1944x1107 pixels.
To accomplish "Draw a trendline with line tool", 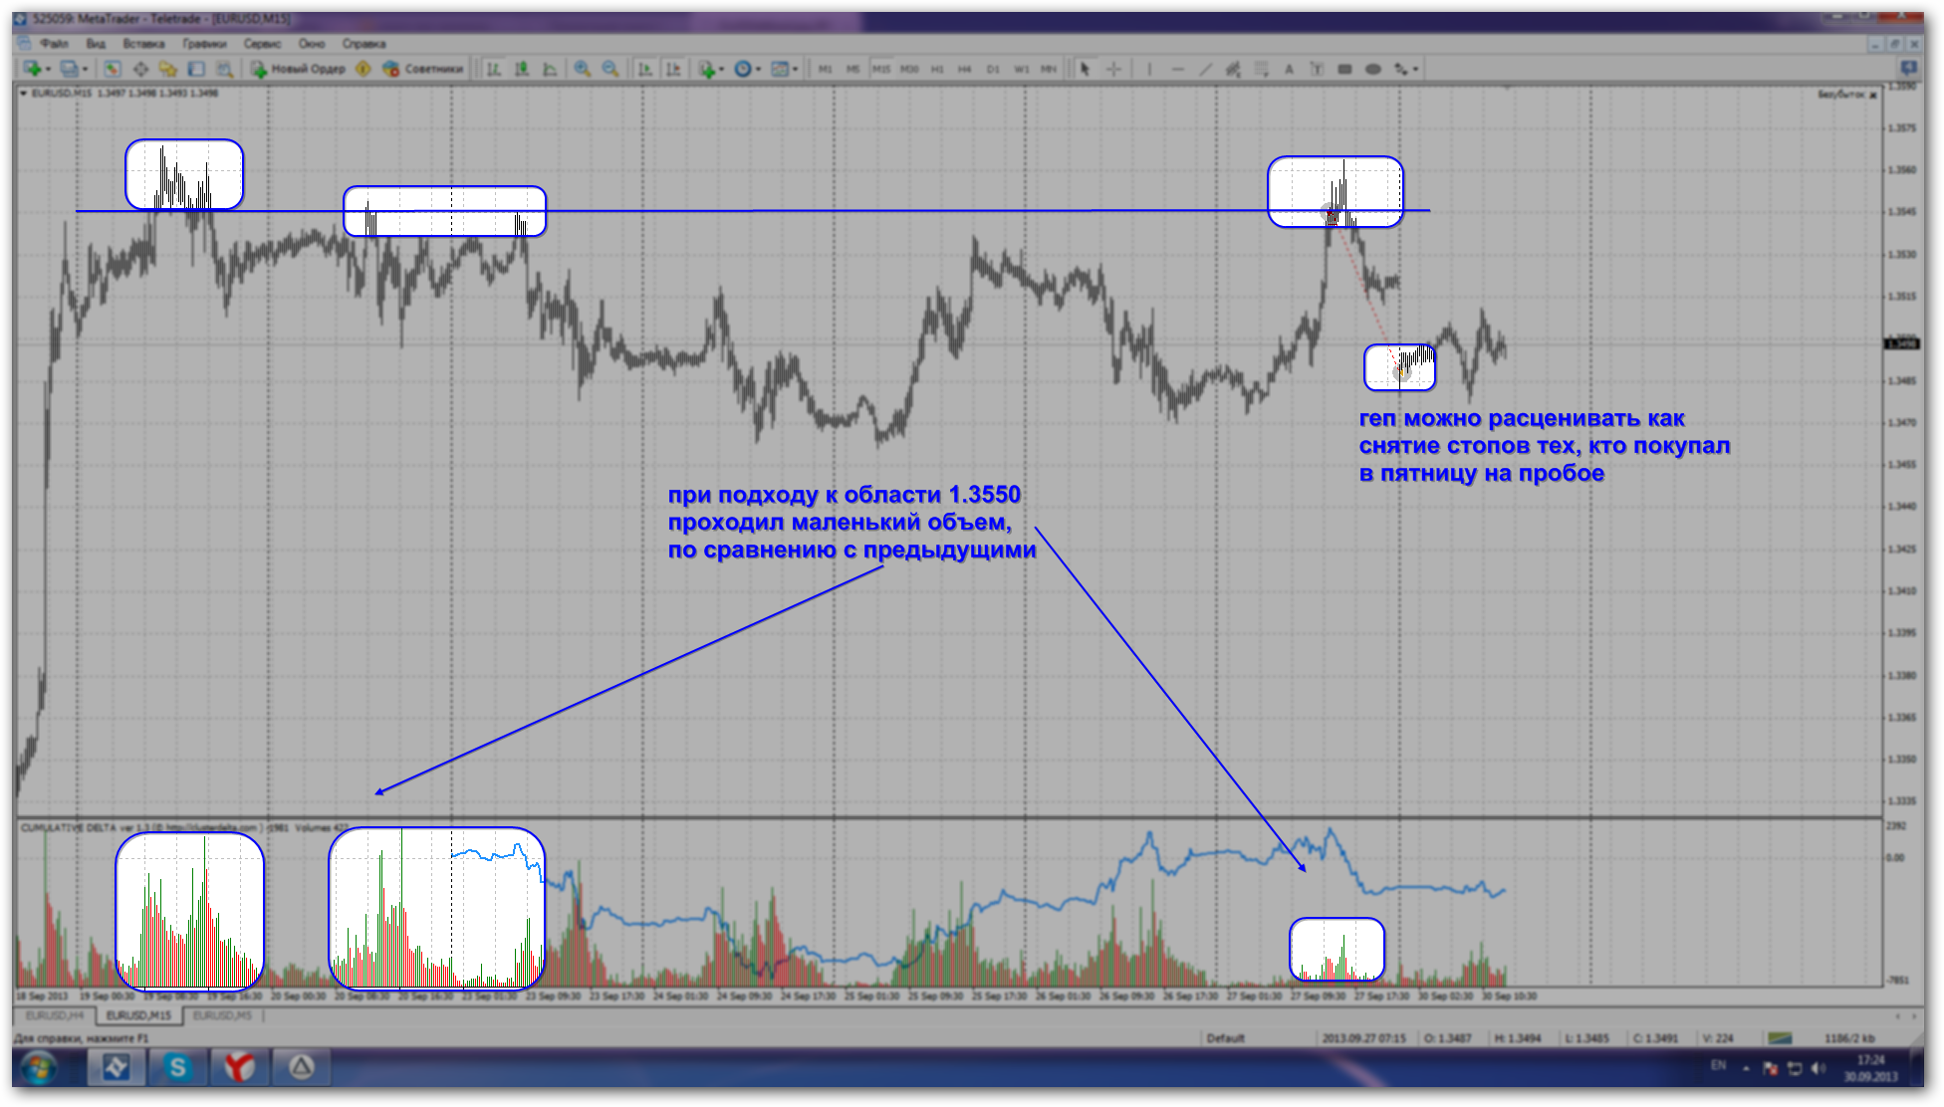I will click(x=1205, y=69).
